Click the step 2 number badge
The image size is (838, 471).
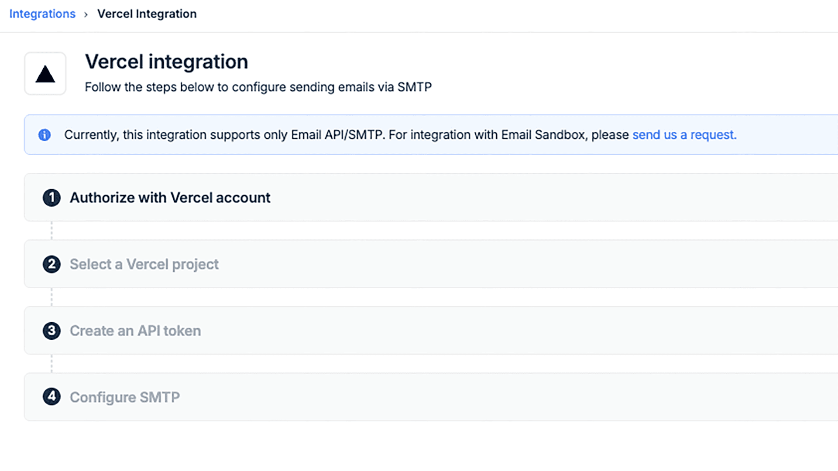(x=52, y=264)
